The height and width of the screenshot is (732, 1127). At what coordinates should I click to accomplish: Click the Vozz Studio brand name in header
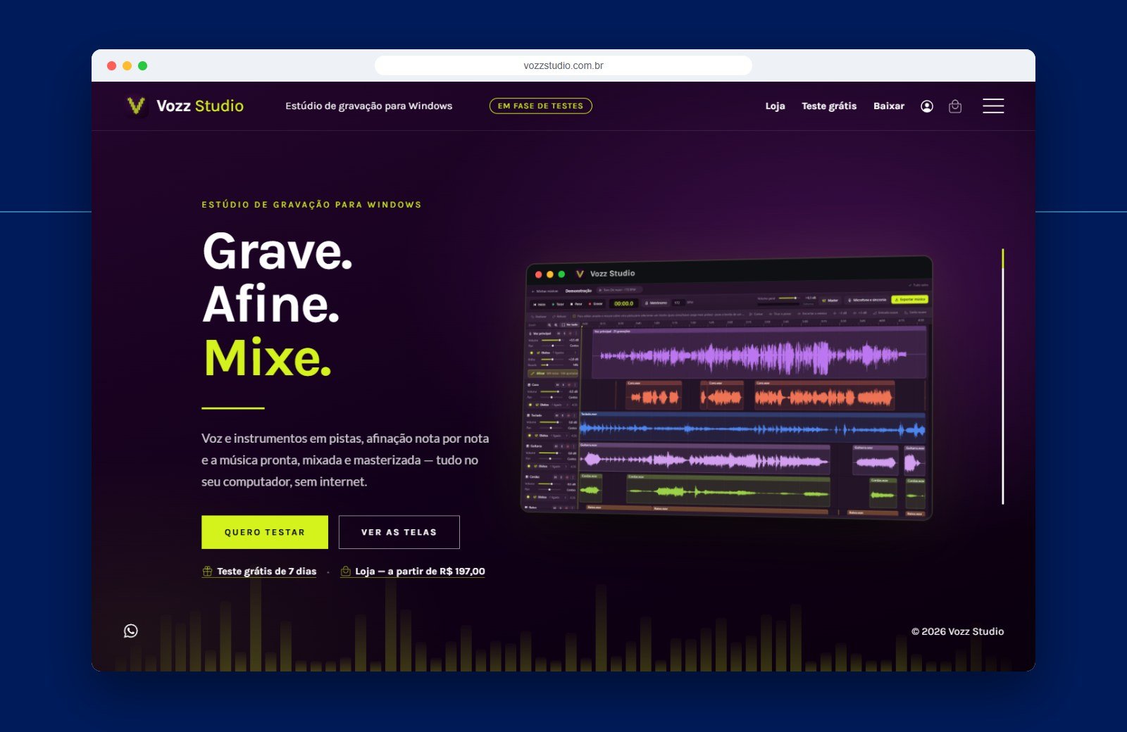200,106
